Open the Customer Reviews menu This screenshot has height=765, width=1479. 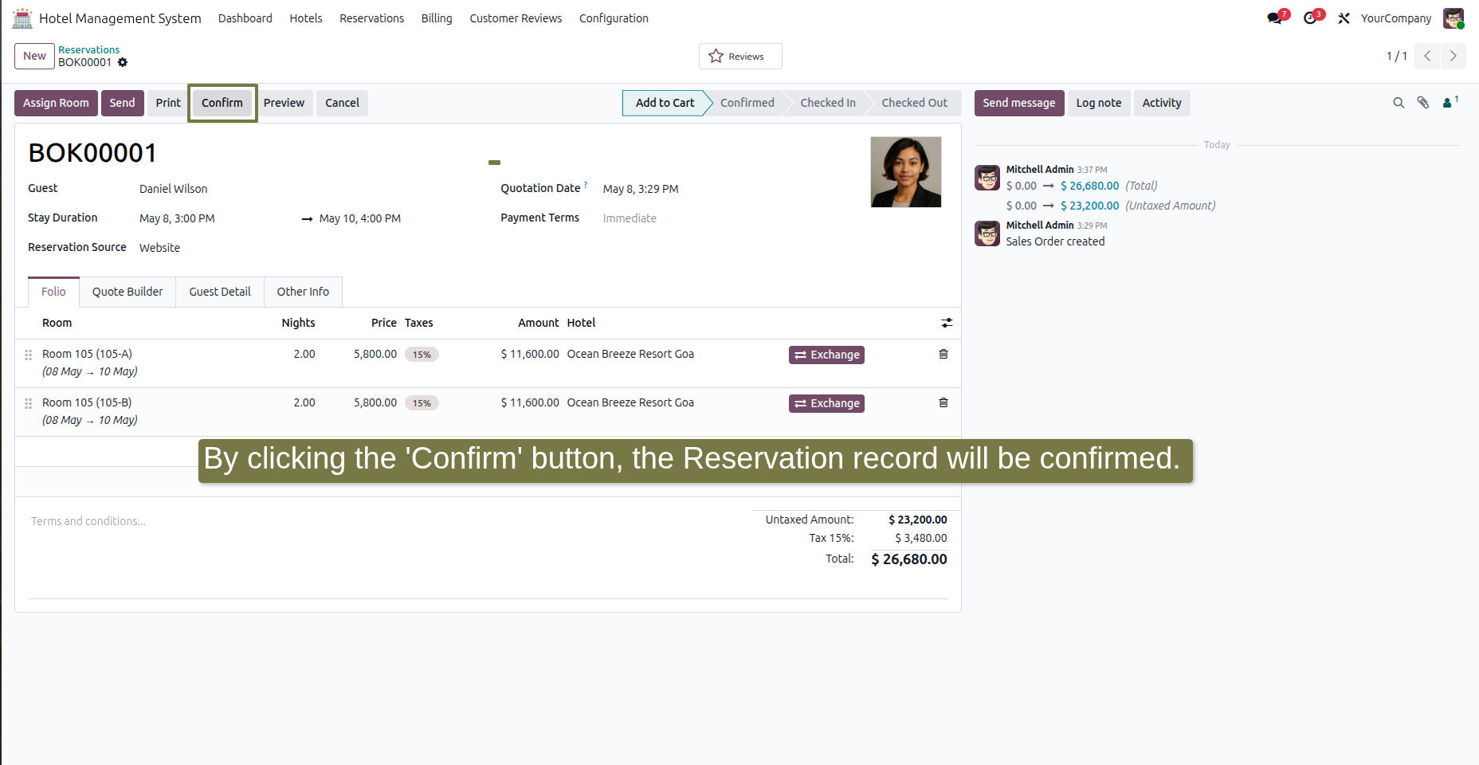tap(516, 18)
